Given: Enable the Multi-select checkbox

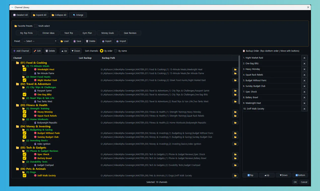Looking at the screenshot, I should coord(36,26).
